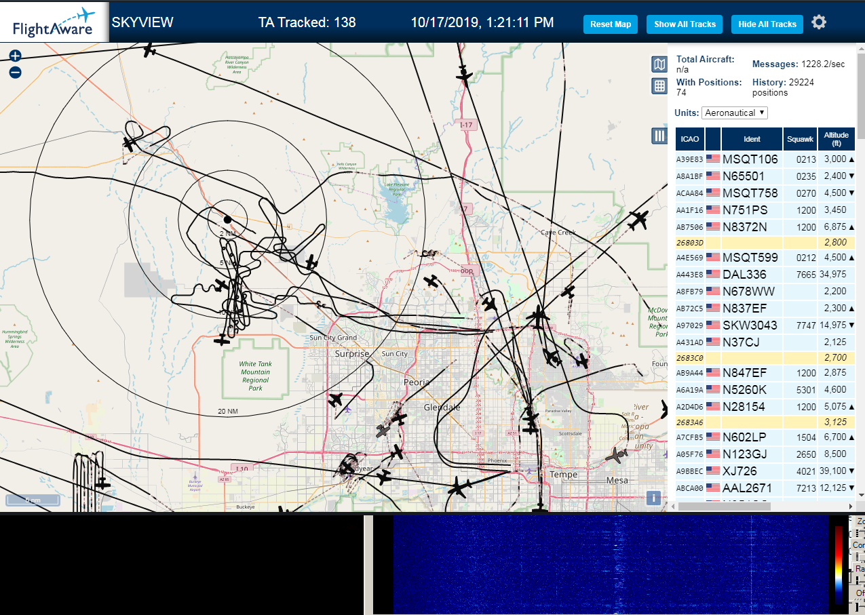Click altitude 39,100 in the XJ726 row

[832, 471]
